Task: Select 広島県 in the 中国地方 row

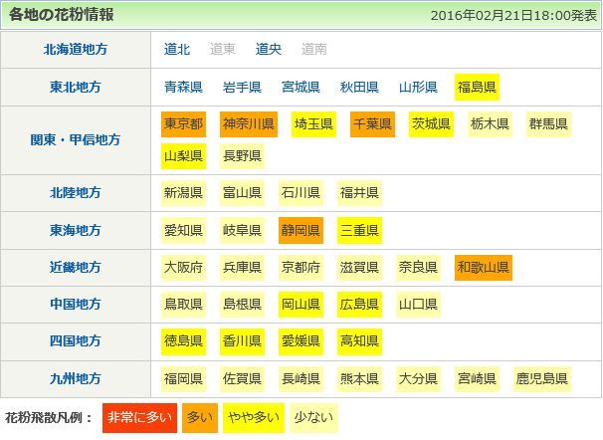Action: (359, 304)
